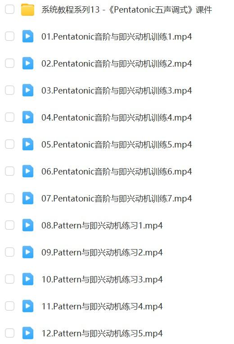Click video icon of 05.Pentatonic音阶与即兴动机训练5.mp4
The image size is (234, 344).
(28, 144)
